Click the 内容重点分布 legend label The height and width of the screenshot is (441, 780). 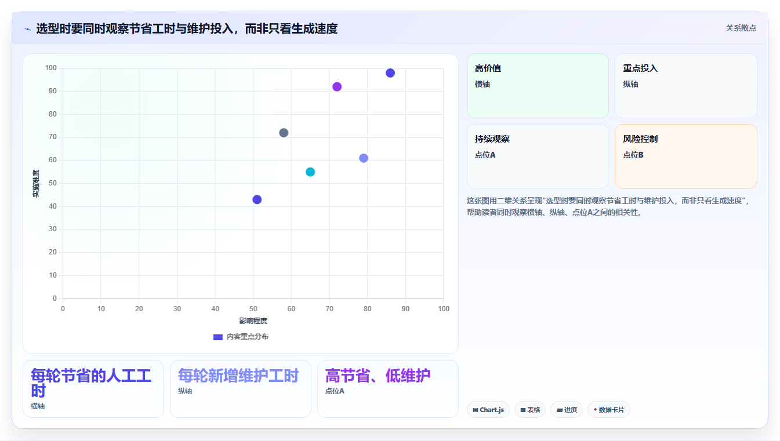pyautogui.click(x=247, y=337)
